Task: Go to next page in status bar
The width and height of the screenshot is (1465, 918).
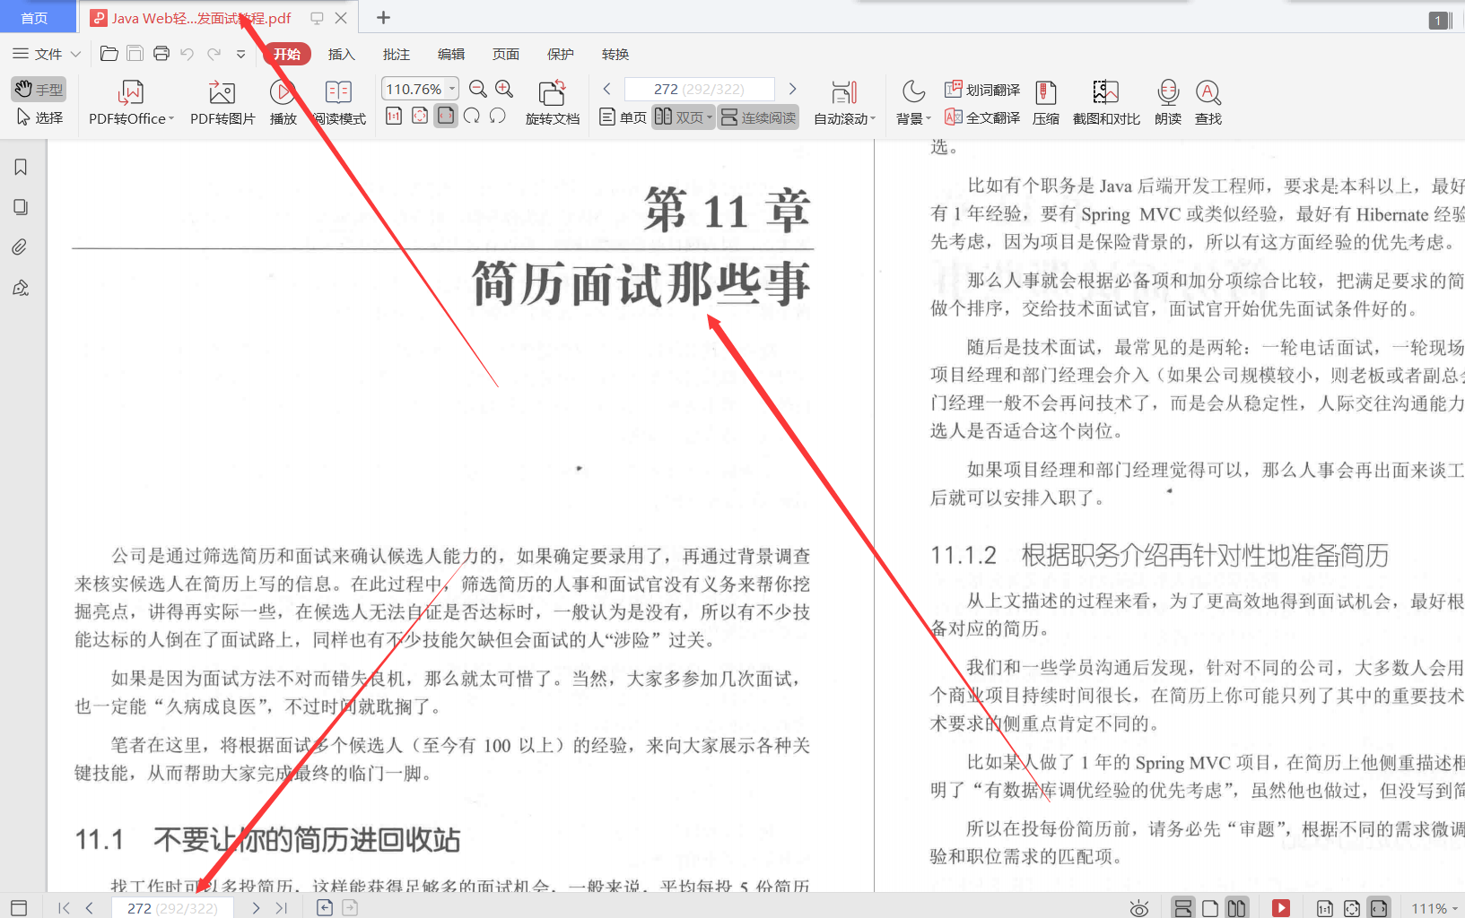Action: point(256,907)
